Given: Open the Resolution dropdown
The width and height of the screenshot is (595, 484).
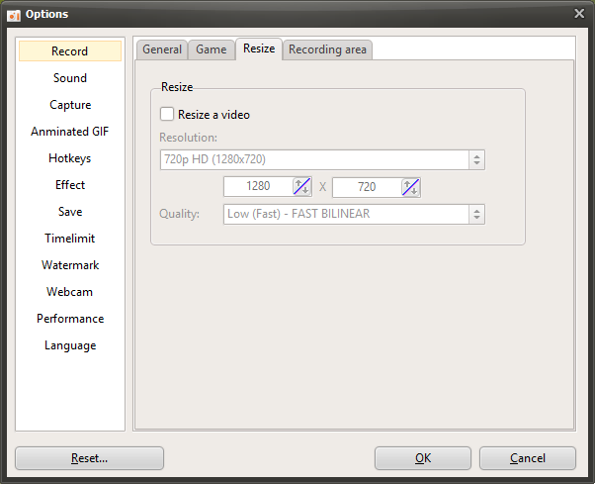Looking at the screenshot, I should tap(321, 159).
